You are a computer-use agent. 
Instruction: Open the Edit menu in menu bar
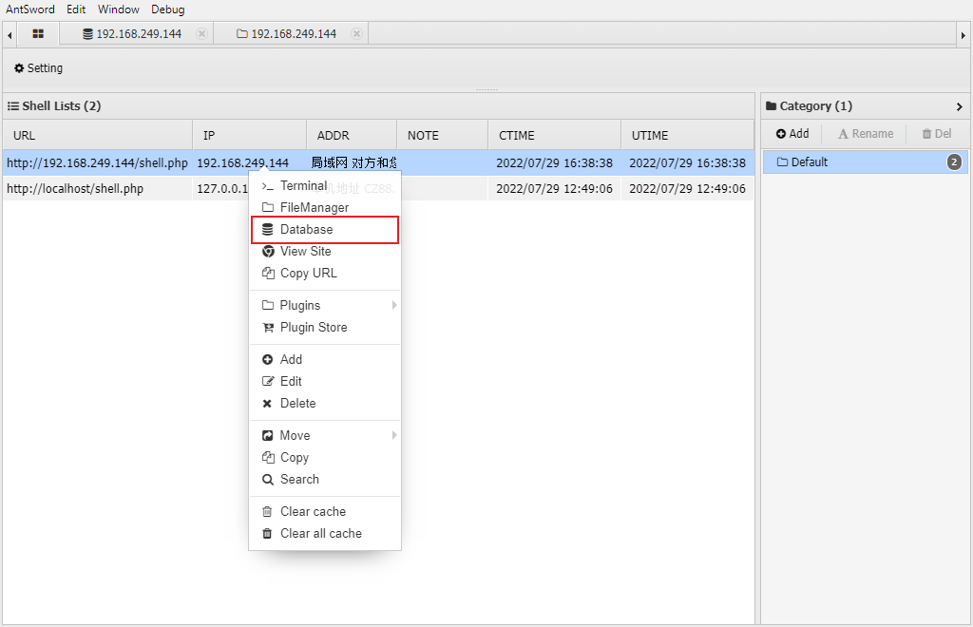click(76, 9)
